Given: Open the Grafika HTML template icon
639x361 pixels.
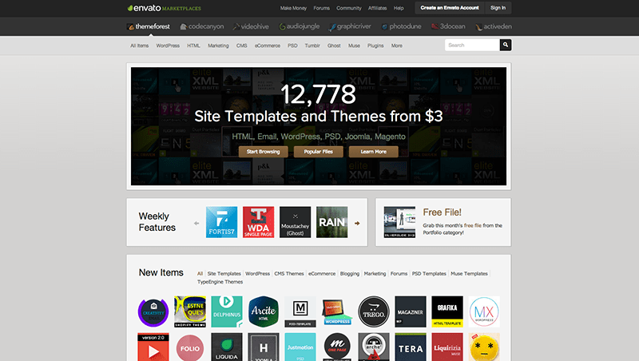Looking at the screenshot, I should pyautogui.click(x=447, y=311).
